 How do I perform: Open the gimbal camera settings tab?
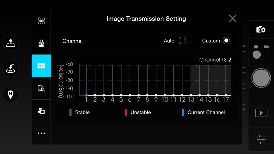click(x=41, y=111)
